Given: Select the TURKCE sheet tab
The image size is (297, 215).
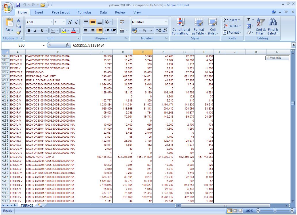Looking at the screenshot, I should [x=27, y=205].
